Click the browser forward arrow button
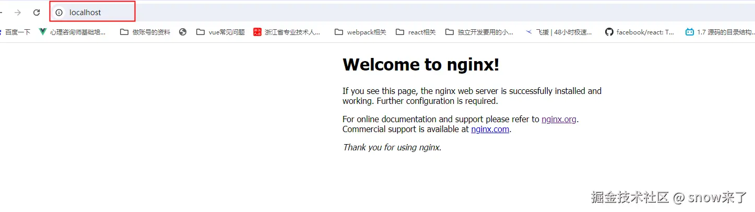Viewport: 755px width, 212px height. tap(18, 12)
